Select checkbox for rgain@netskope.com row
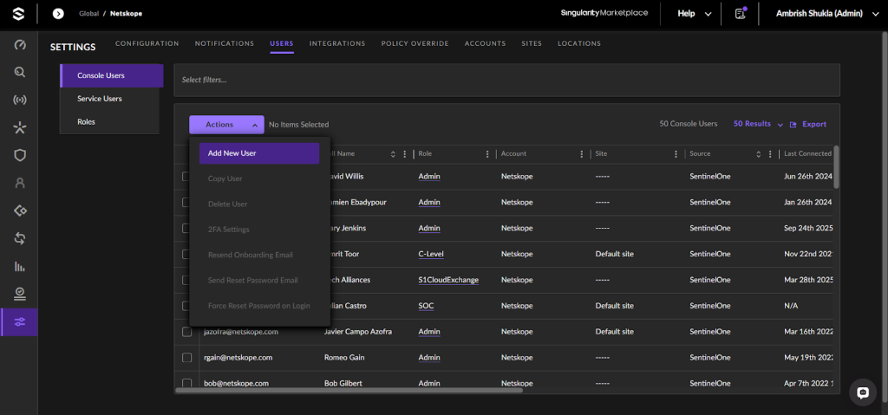The width and height of the screenshot is (888, 415). click(x=186, y=358)
